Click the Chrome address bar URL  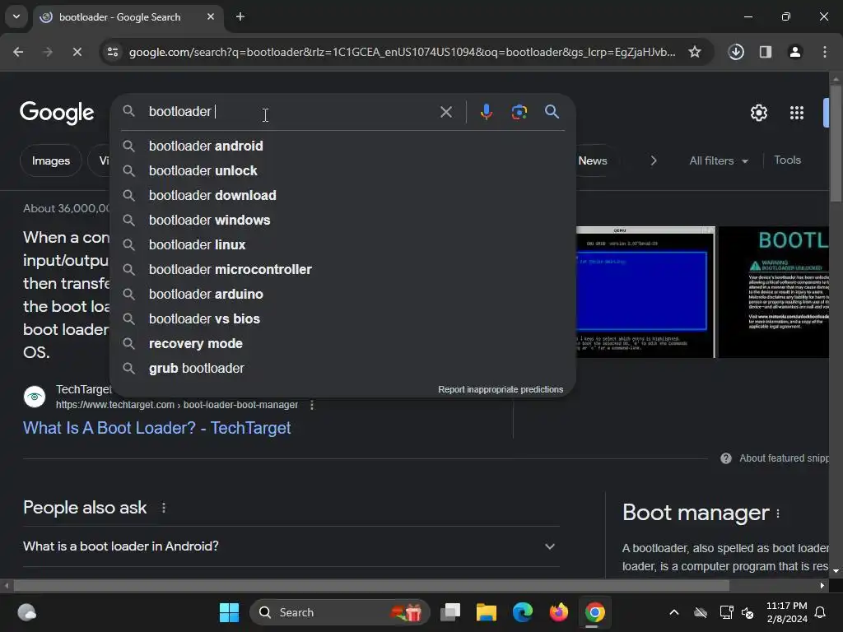coord(402,52)
